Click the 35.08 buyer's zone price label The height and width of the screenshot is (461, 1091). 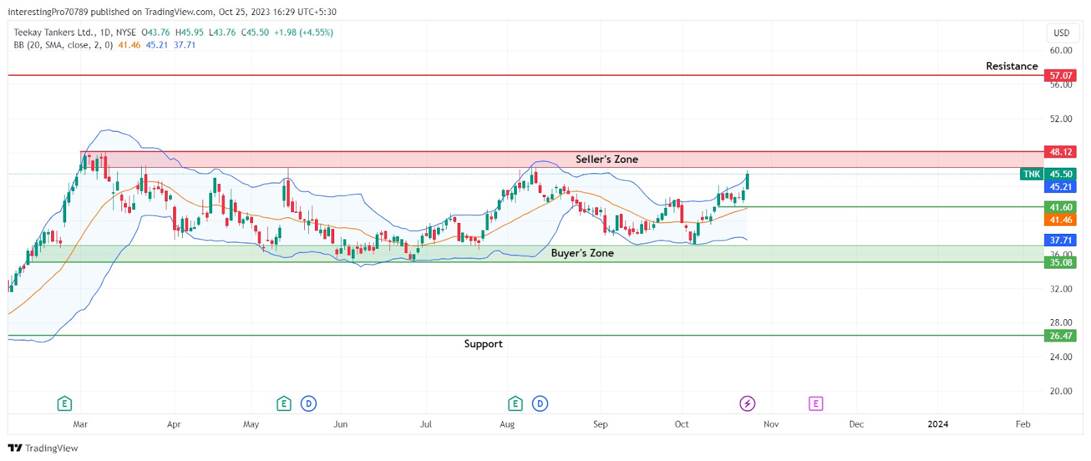tap(1060, 263)
